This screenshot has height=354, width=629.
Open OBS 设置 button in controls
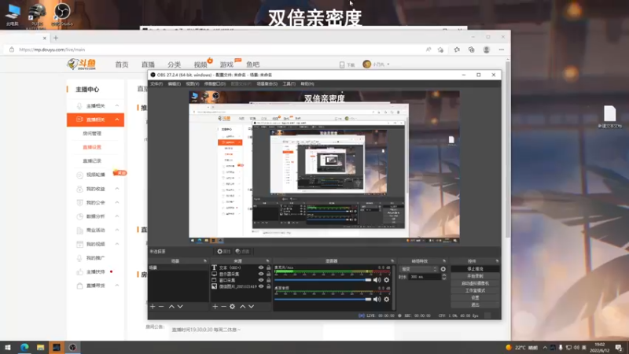[476, 298]
